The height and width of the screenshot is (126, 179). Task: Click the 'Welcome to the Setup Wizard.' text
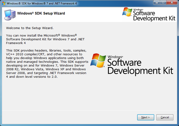[30, 28]
